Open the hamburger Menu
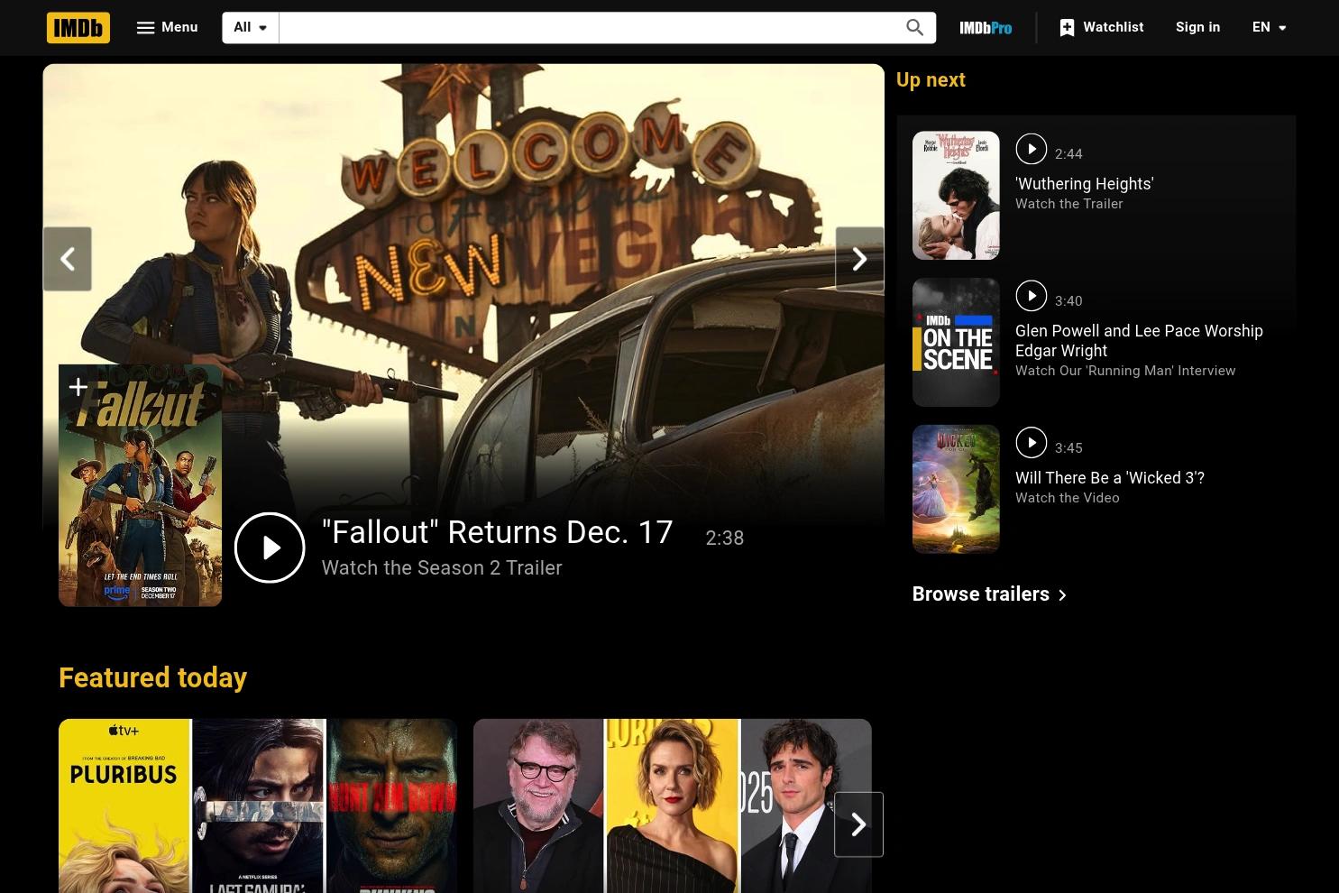The width and height of the screenshot is (1339, 893). tap(166, 27)
